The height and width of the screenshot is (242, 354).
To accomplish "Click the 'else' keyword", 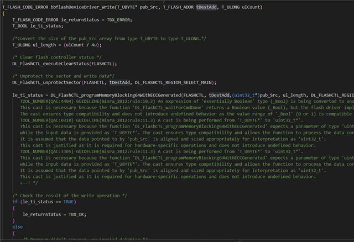I will coord(17,227).
